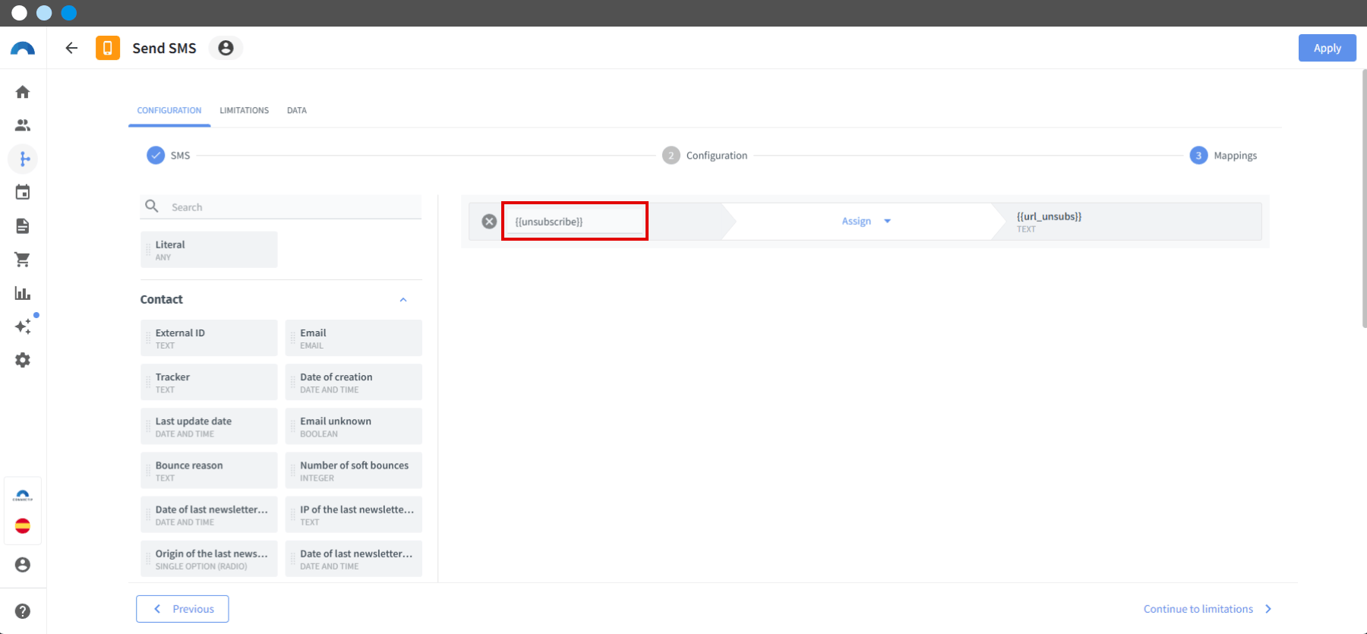Collapse the Contact section
The image size is (1367, 634).
click(403, 300)
